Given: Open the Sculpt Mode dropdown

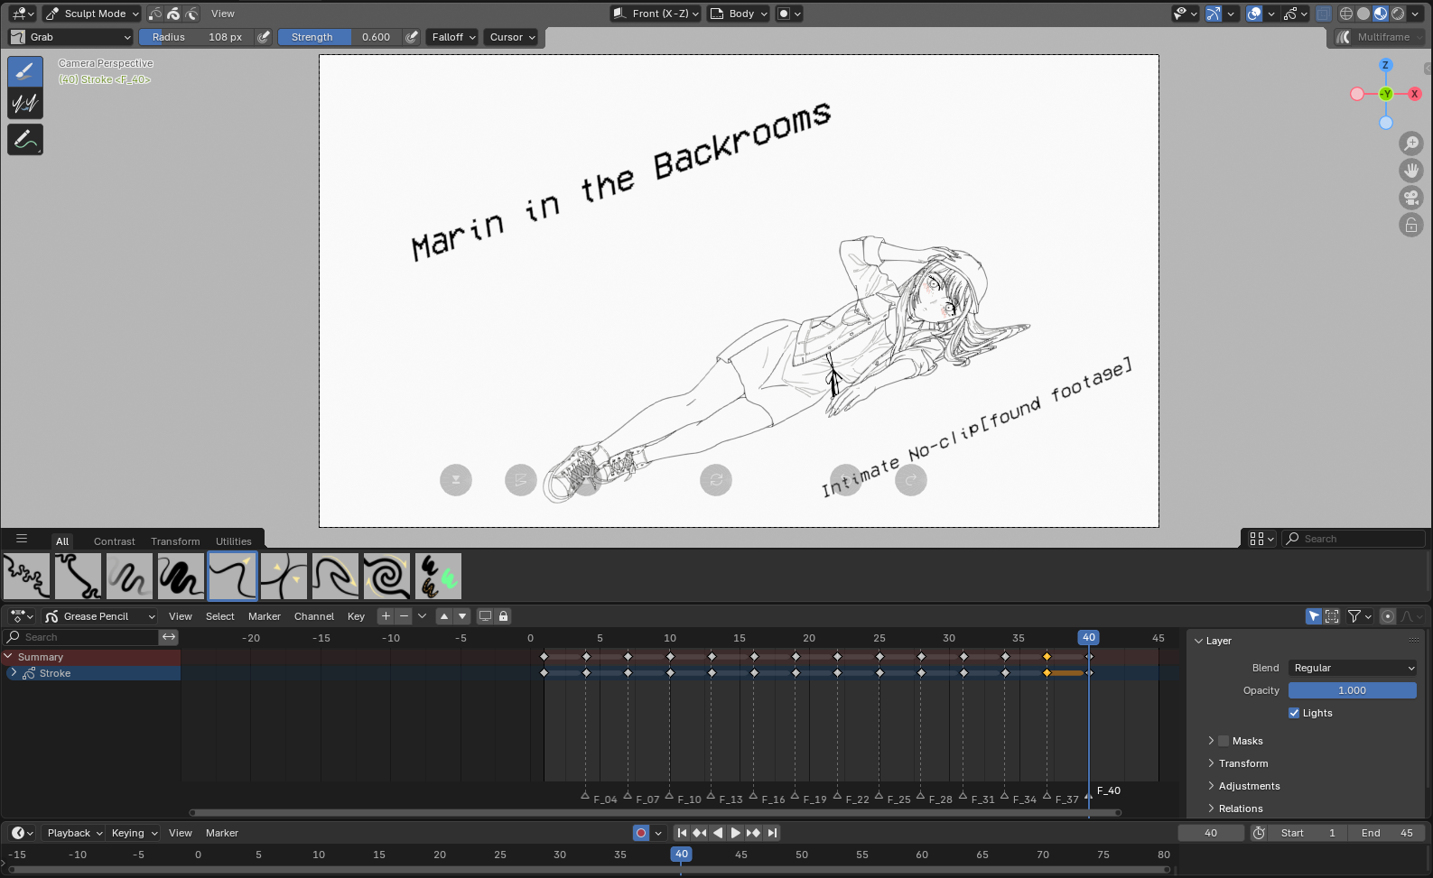Looking at the screenshot, I should point(91,14).
